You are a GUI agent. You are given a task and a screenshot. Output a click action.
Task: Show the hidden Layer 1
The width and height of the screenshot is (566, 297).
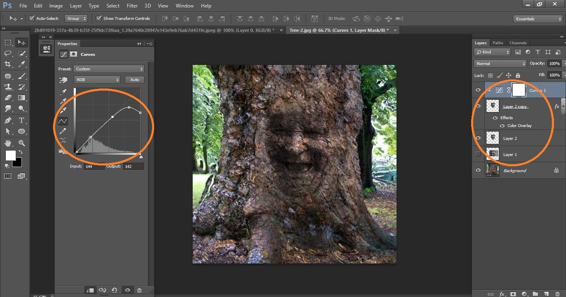coord(478,154)
